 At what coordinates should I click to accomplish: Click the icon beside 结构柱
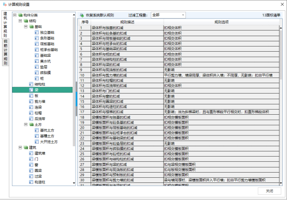(x=31, y=84)
